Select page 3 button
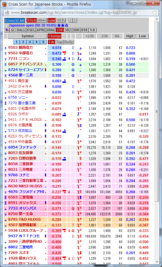Image resolution: width=162 pixels, height=267 pixels. coord(30,42)
